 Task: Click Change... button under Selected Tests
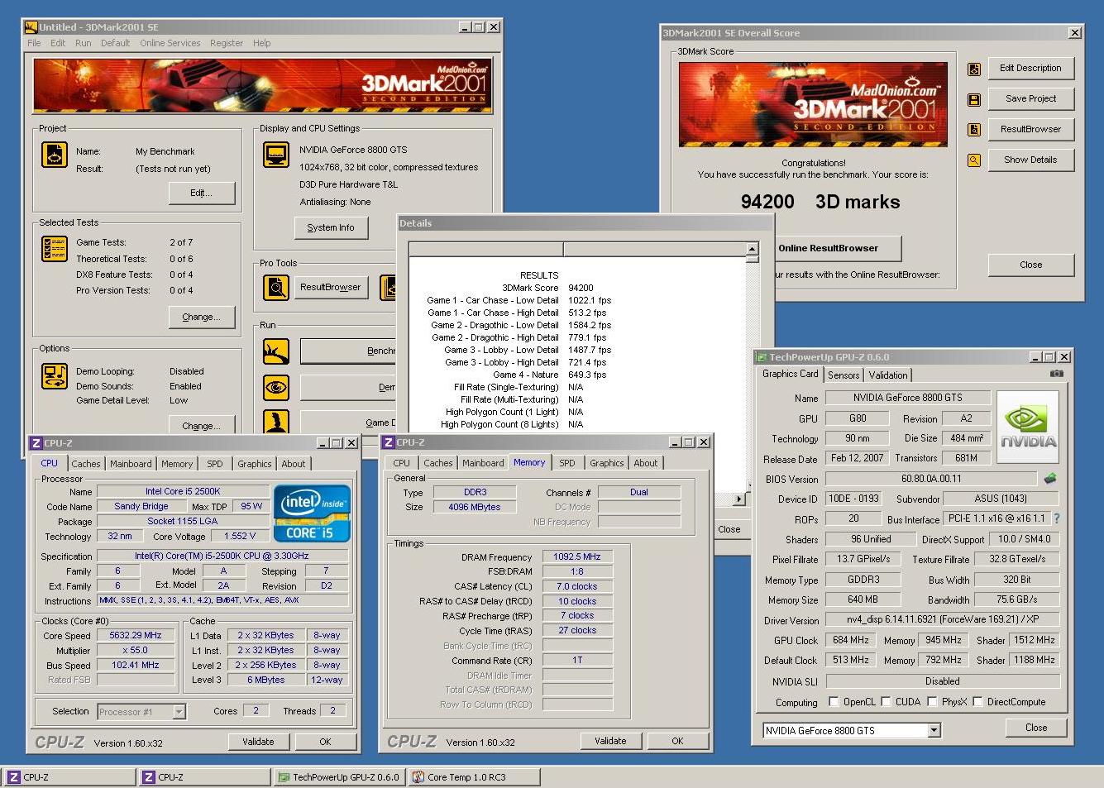202,318
